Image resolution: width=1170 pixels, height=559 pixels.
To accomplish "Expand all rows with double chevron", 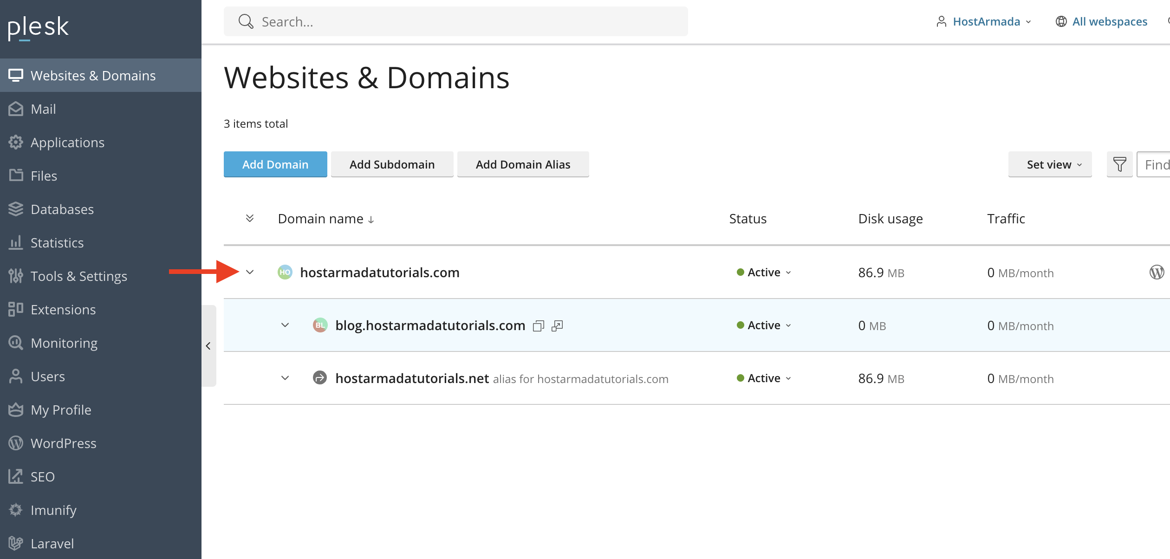I will point(250,218).
